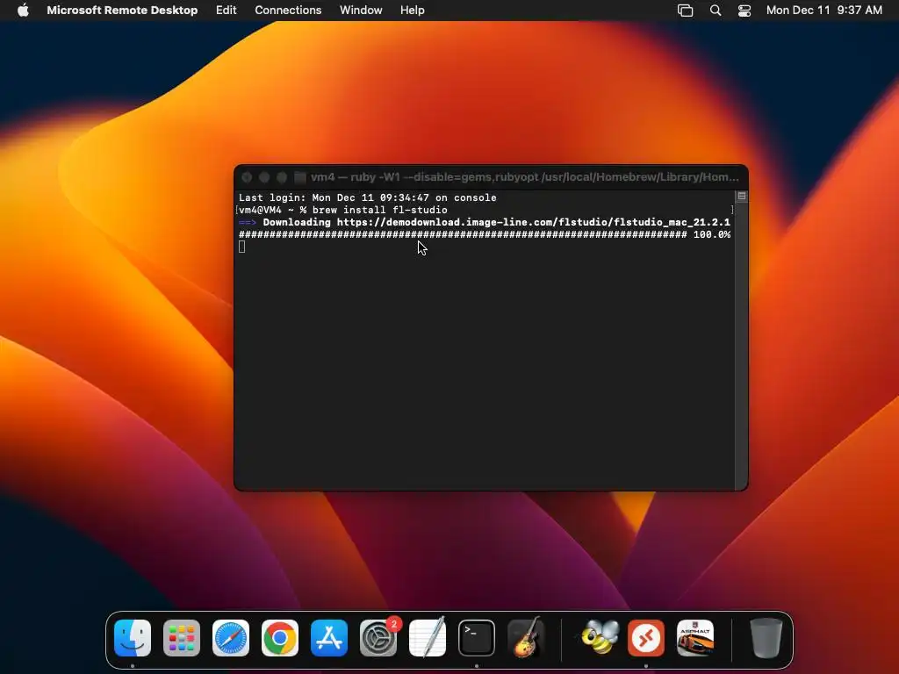Click Microsoft Remote Desktop icon in dock
Screen dimensions: 899x674
tap(646, 638)
